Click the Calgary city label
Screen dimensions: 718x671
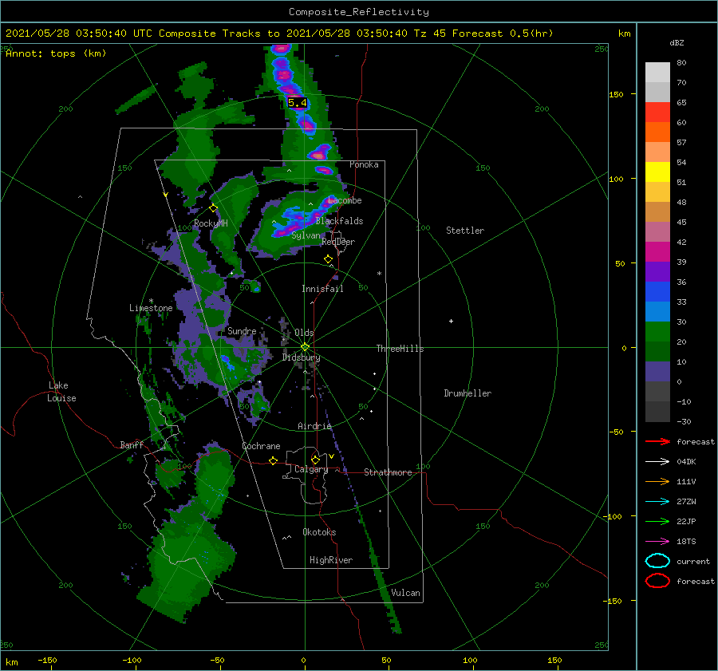pyautogui.click(x=311, y=469)
